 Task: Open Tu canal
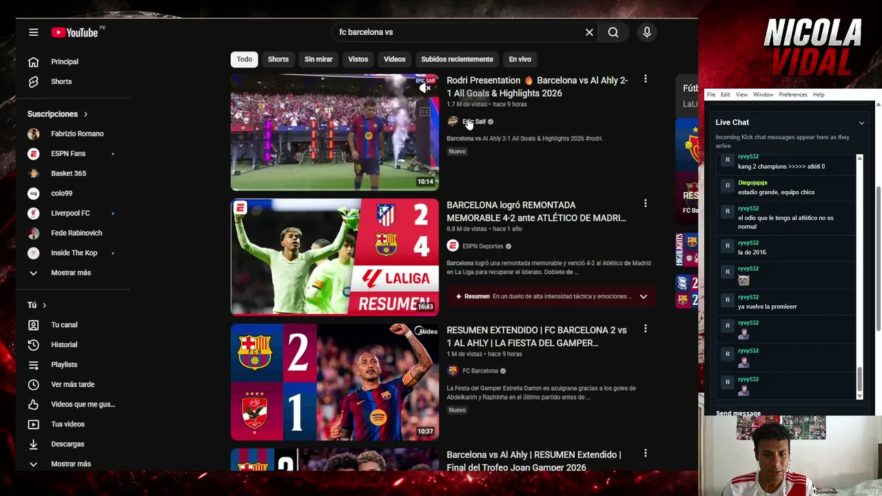(x=64, y=324)
